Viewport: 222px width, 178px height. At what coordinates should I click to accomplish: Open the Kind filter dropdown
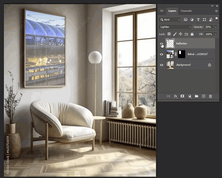tap(170, 20)
